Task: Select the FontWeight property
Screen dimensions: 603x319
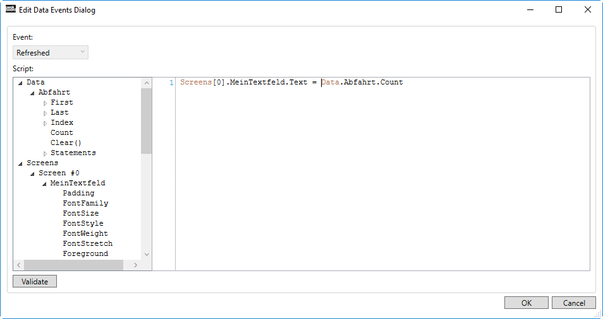Action: click(x=85, y=233)
